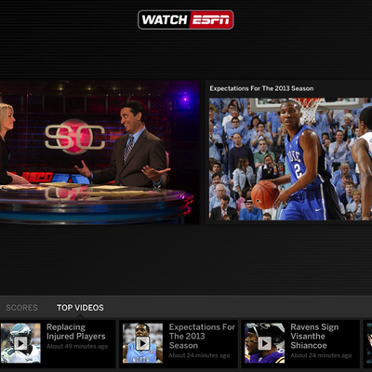Play the Expectations For The 2013 Season thumbnail
Screen dimensions: 372x372
tap(142, 343)
